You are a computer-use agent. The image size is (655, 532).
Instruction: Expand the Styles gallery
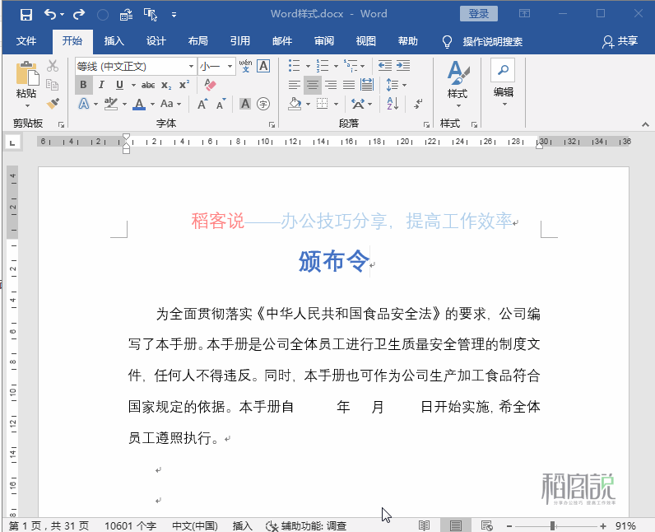tap(458, 84)
